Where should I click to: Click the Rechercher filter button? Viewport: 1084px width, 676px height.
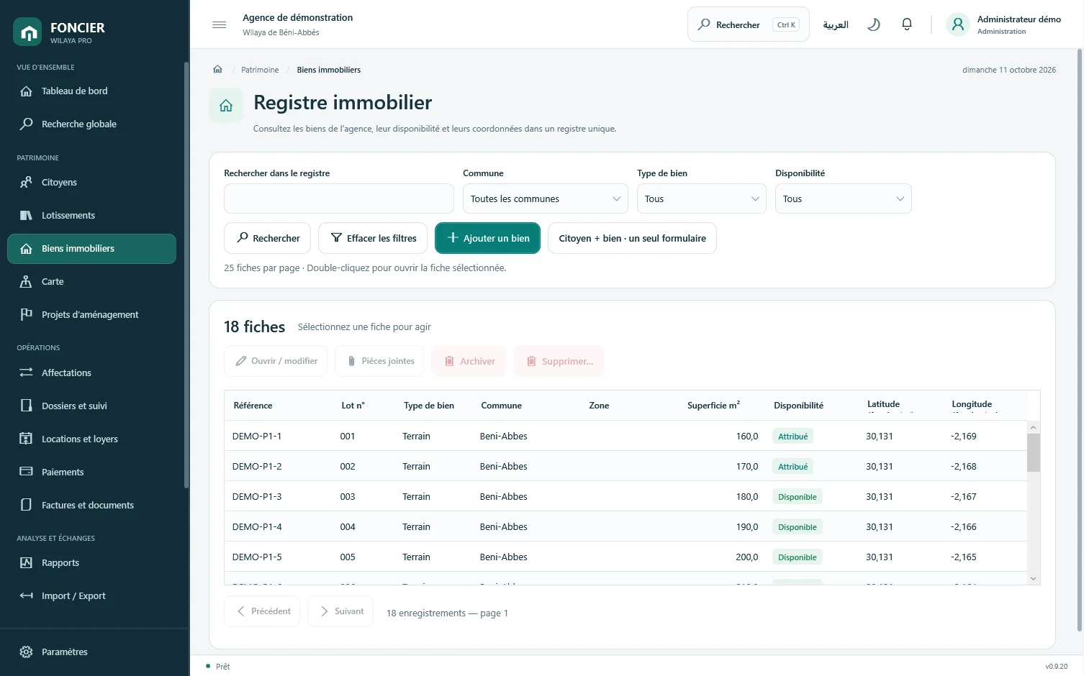pyautogui.click(x=268, y=238)
